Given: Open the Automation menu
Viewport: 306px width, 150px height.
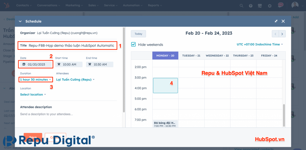Looking at the screenshot, I should tap(133, 5).
